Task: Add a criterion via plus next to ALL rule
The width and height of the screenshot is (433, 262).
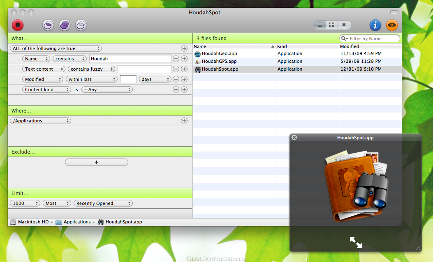Action: [x=184, y=48]
